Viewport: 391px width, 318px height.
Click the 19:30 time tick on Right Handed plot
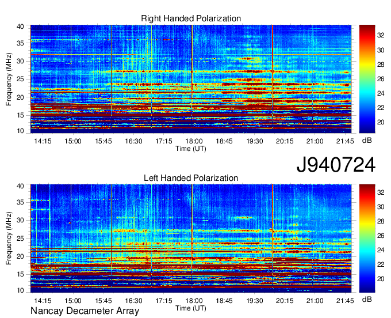pos(254,141)
